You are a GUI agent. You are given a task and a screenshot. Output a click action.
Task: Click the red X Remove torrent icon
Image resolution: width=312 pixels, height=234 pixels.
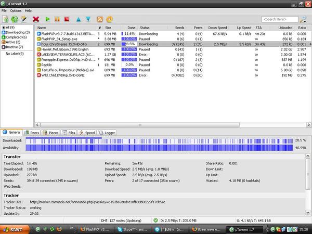coord(36,19)
